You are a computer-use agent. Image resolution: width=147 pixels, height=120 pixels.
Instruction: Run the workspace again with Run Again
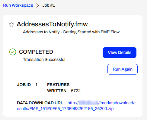click(123, 69)
